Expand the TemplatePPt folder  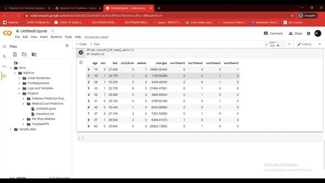(23, 124)
